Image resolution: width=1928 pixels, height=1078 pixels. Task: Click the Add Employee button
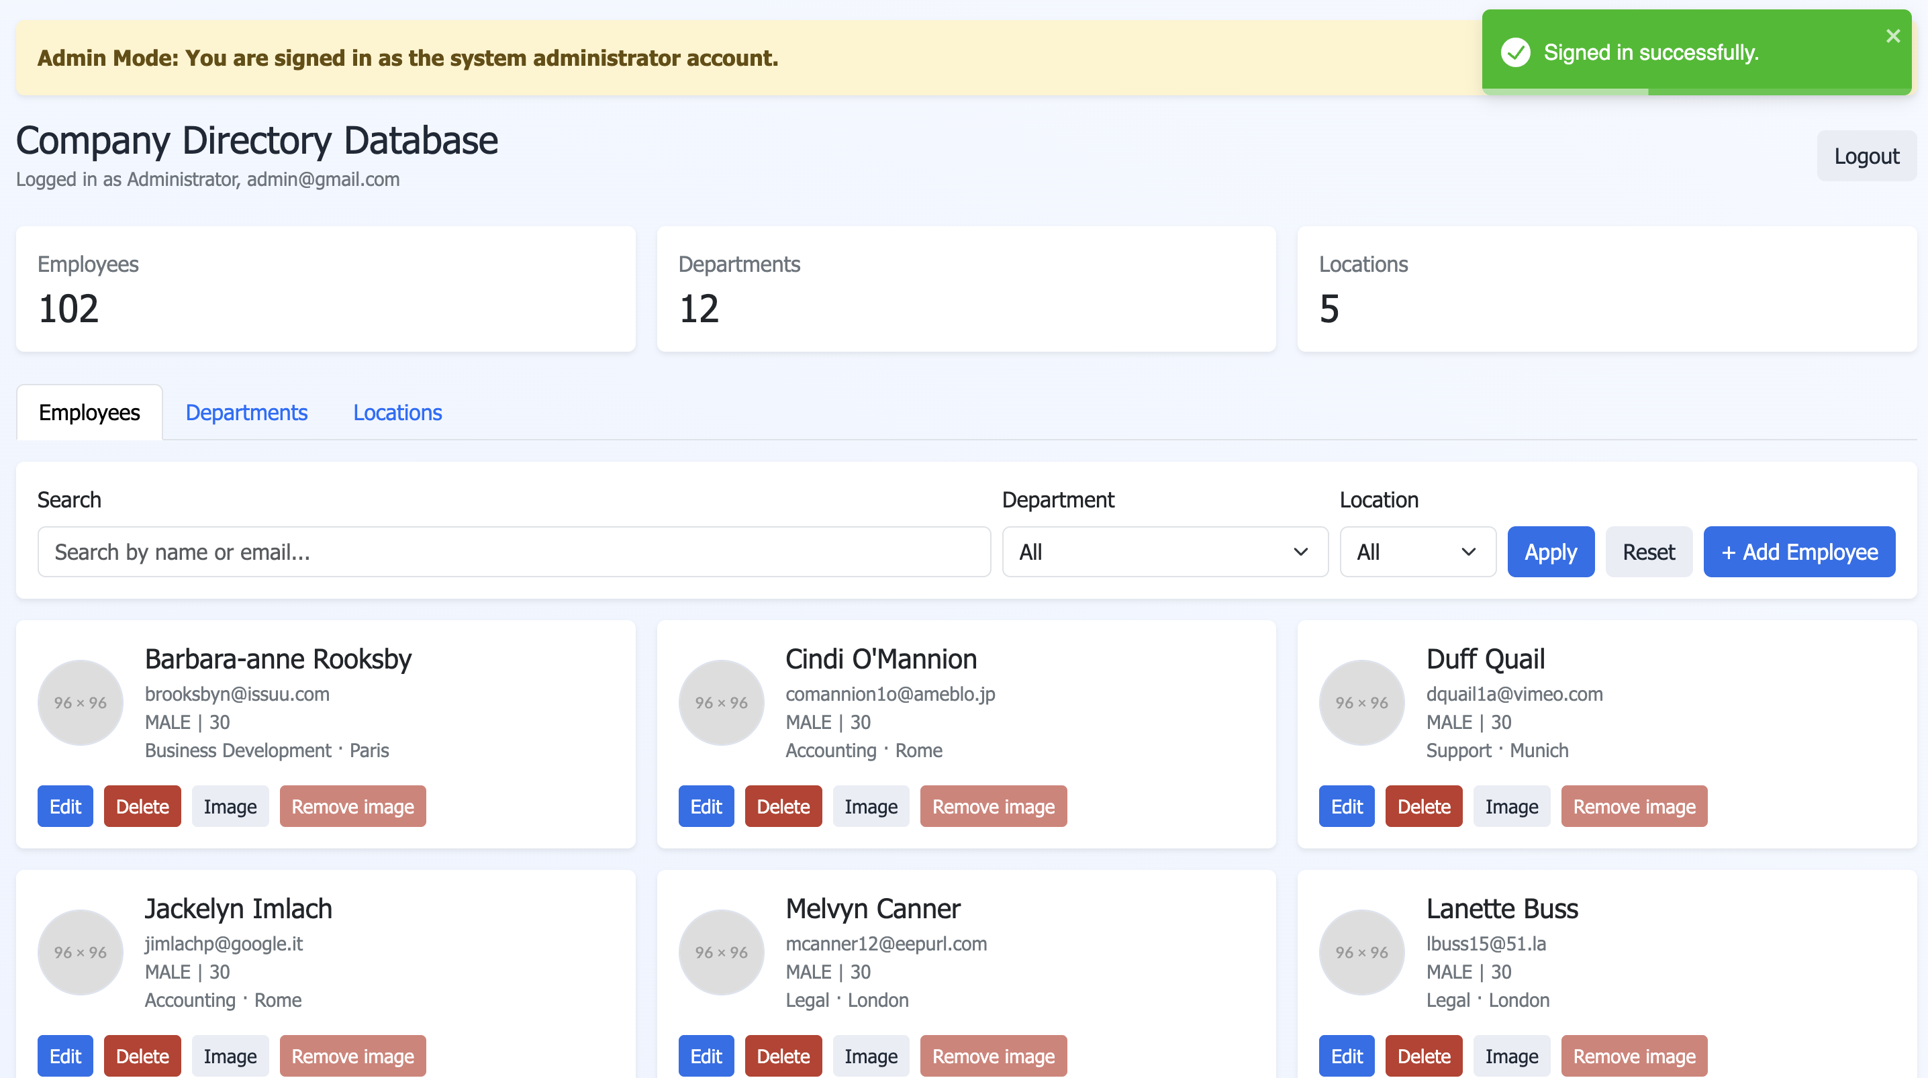point(1798,552)
